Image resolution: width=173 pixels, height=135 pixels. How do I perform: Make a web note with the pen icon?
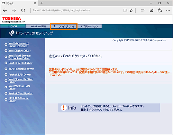pos(151,10)
